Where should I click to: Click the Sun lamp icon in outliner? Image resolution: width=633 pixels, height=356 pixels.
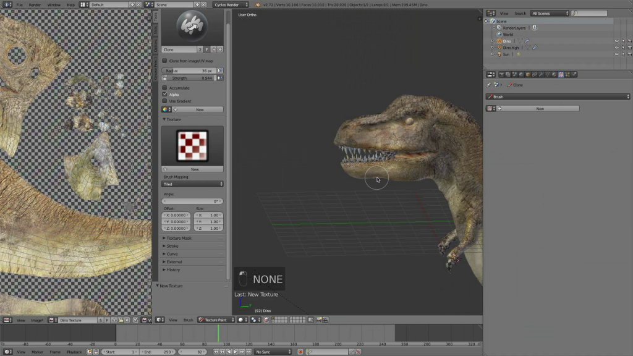[499, 54]
